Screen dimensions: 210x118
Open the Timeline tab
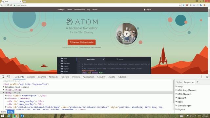click(65, 77)
